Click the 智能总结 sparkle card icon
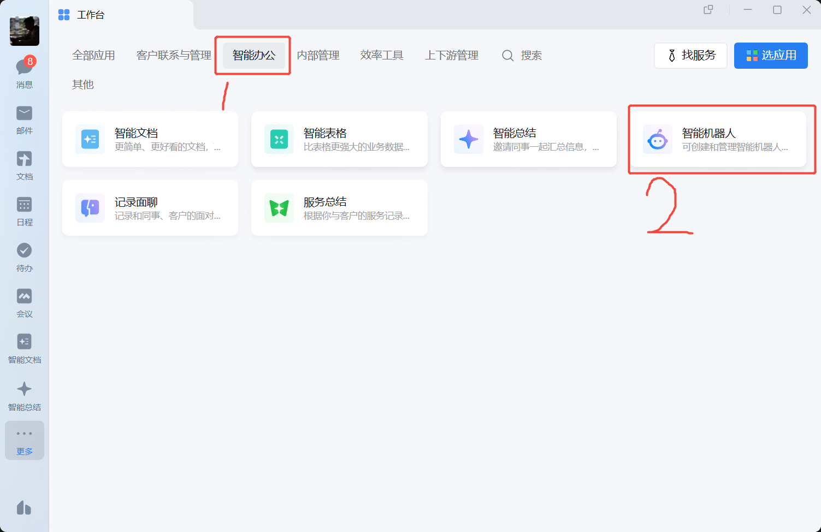Screen dimensions: 821x532 coord(469,139)
